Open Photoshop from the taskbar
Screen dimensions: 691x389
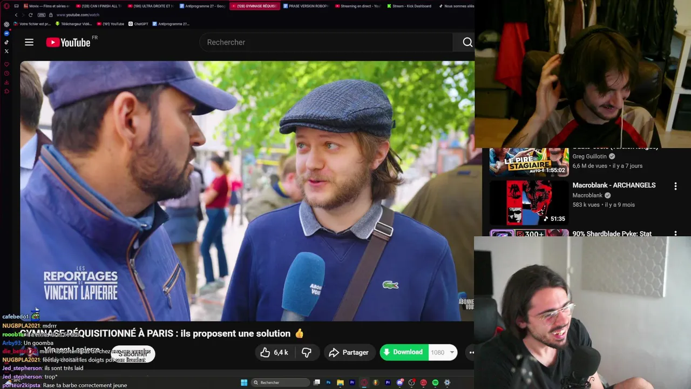(328, 383)
